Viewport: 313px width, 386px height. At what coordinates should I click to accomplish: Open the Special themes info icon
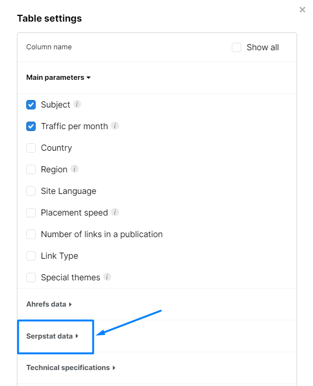[107, 277]
